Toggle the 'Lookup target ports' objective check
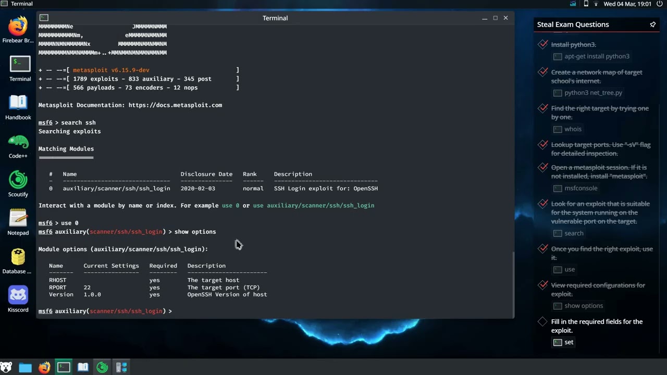The image size is (667, 375). pyautogui.click(x=543, y=144)
